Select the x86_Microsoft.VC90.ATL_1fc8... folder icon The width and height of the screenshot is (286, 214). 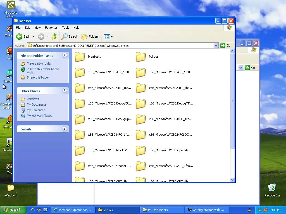point(141,166)
